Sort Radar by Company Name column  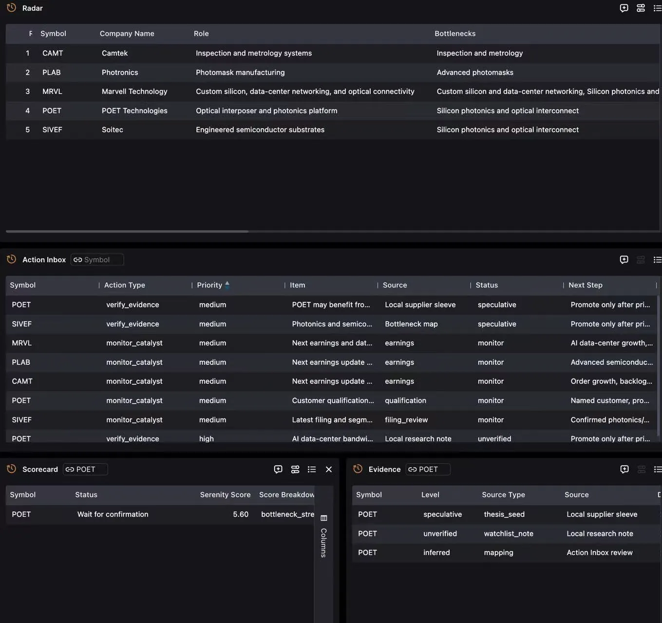coord(127,34)
